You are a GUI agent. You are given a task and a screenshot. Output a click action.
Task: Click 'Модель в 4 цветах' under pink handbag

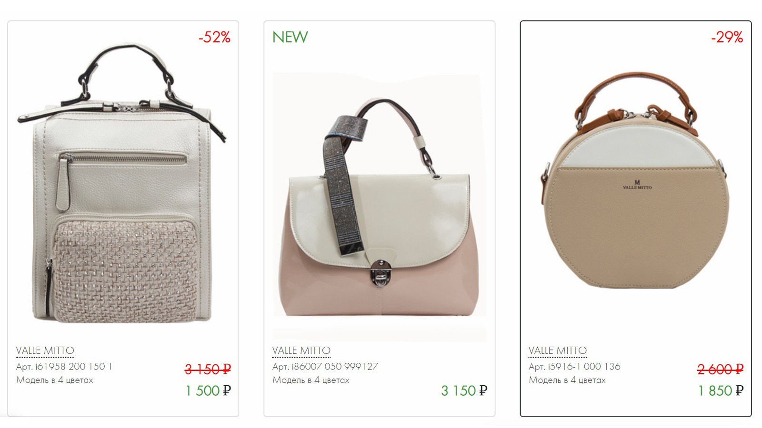(311, 380)
